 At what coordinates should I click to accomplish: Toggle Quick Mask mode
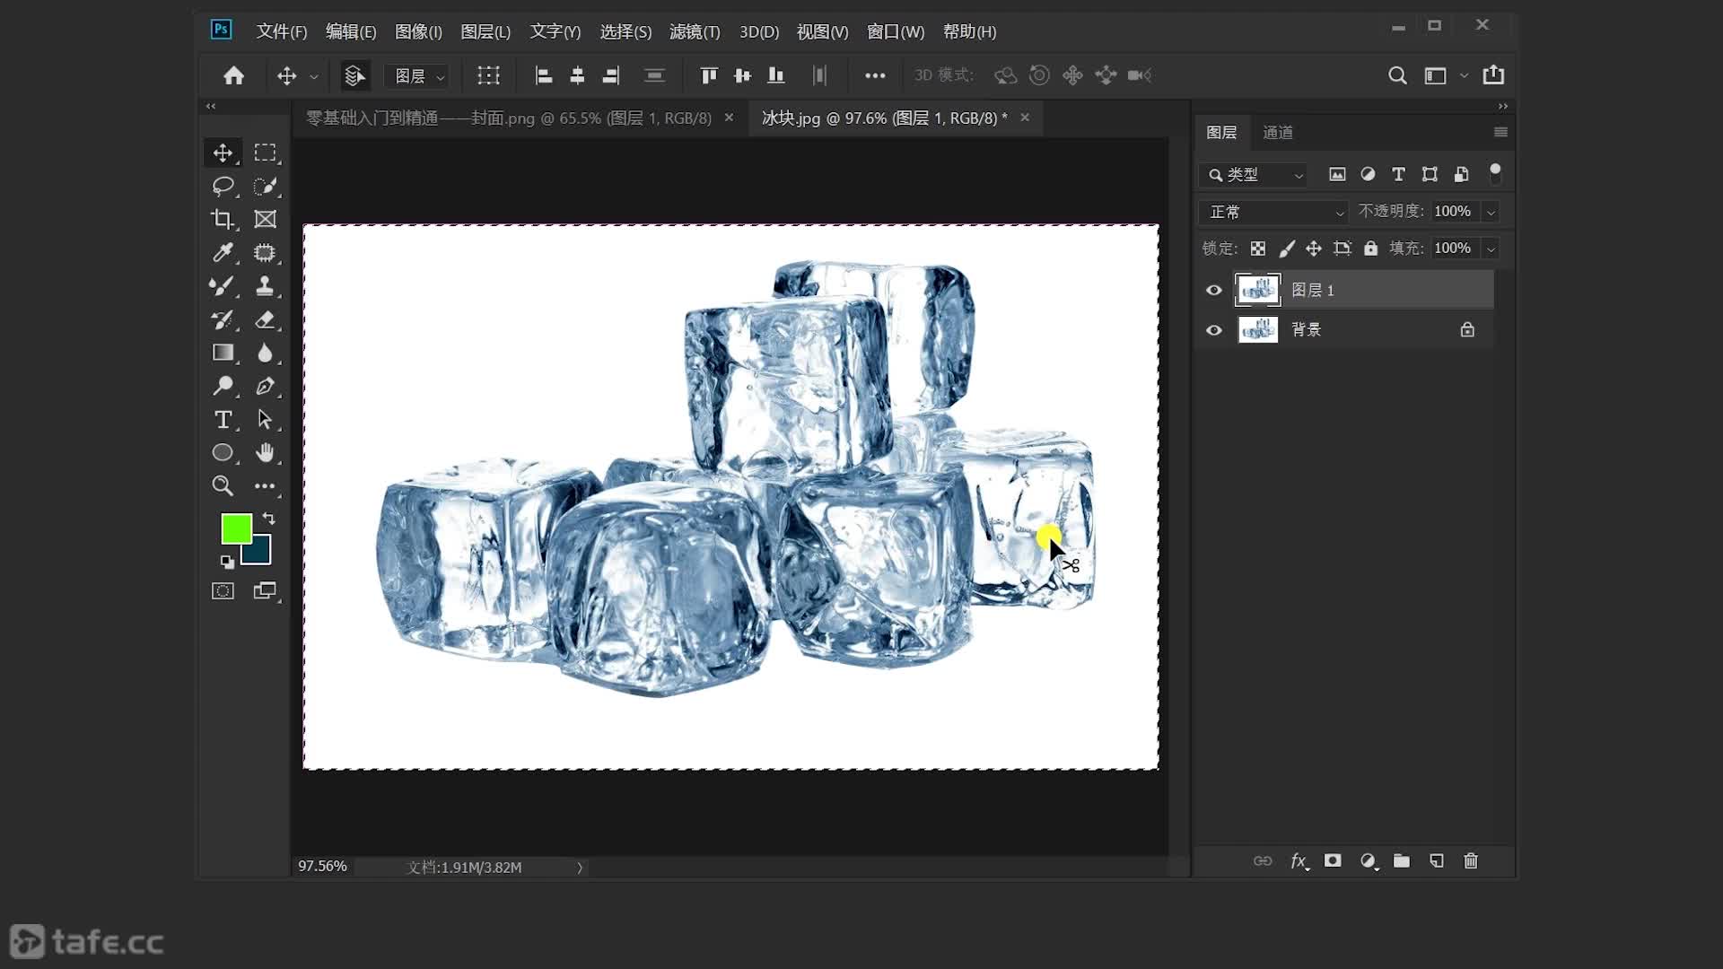pos(223,591)
